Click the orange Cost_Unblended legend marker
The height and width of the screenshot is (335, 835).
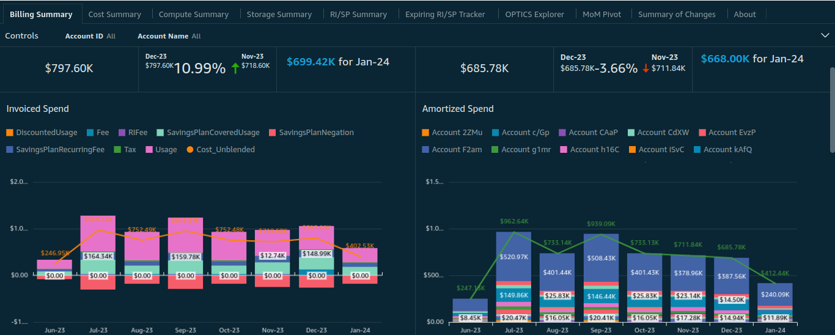tap(190, 150)
